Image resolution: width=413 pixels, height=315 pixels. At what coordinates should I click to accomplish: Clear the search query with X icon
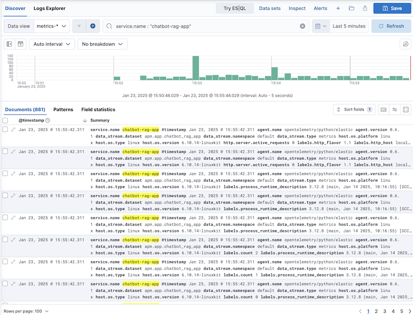tap(303, 26)
